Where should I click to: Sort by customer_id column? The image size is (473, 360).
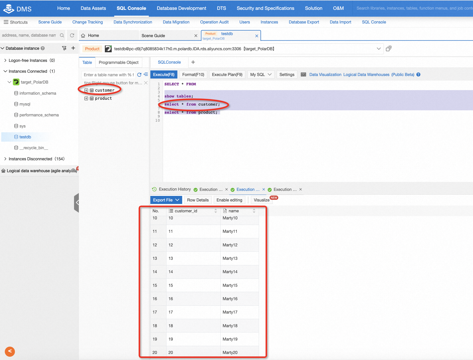(x=216, y=211)
